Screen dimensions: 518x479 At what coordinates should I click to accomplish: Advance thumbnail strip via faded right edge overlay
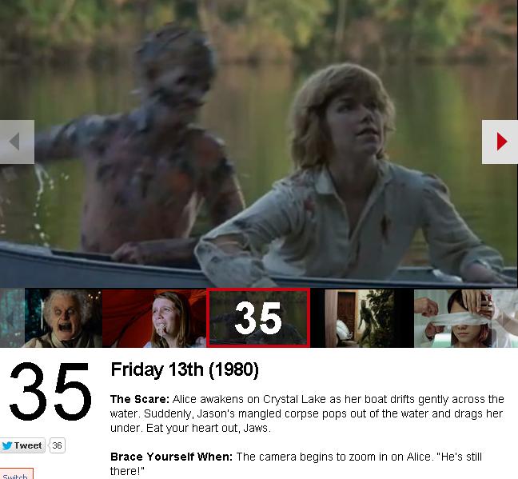tap(504, 317)
